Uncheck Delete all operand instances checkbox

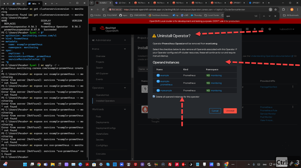(x=154, y=97)
